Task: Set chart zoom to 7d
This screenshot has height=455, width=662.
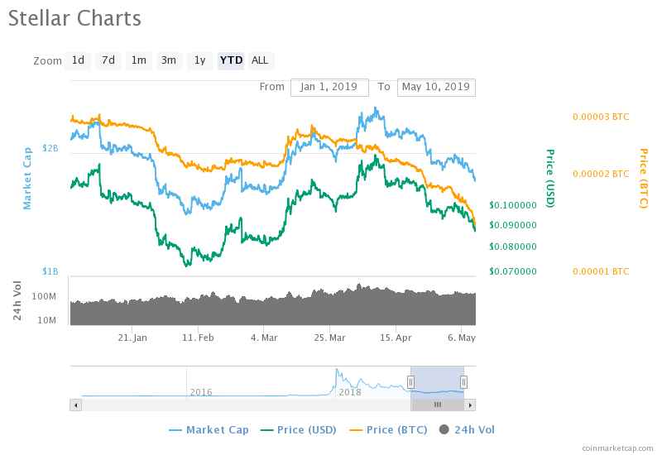Action: coord(108,60)
